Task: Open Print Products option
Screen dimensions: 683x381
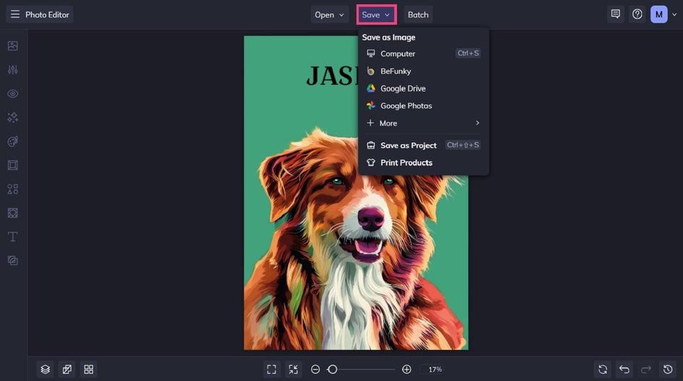Action: click(423, 163)
